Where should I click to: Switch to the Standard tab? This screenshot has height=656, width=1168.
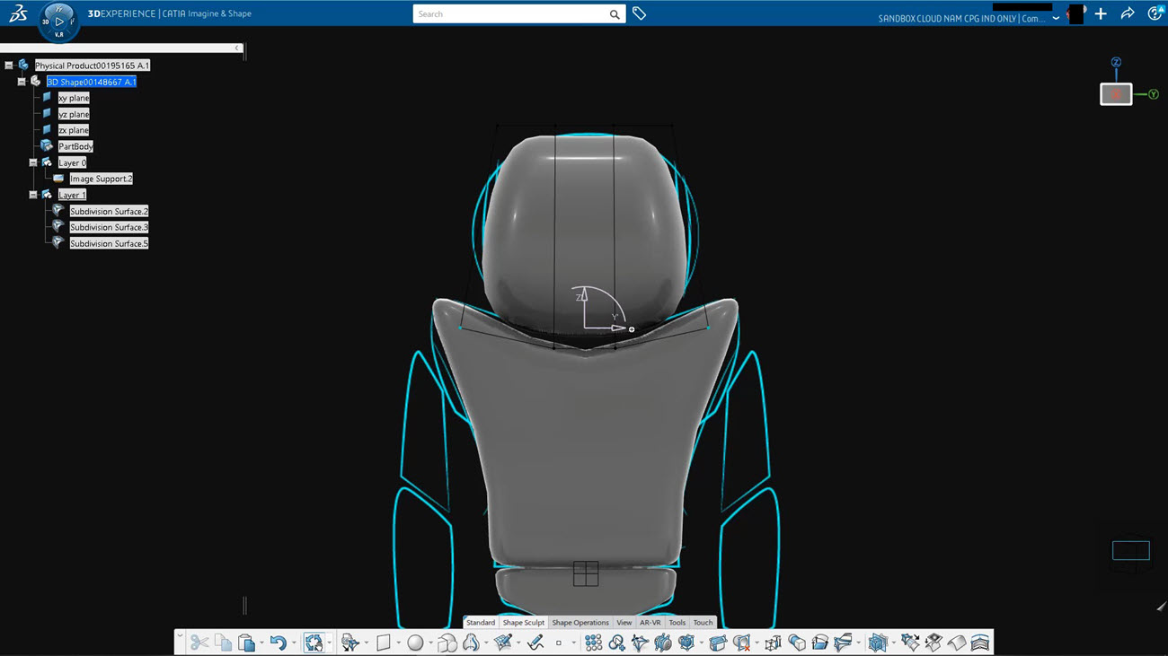480,622
